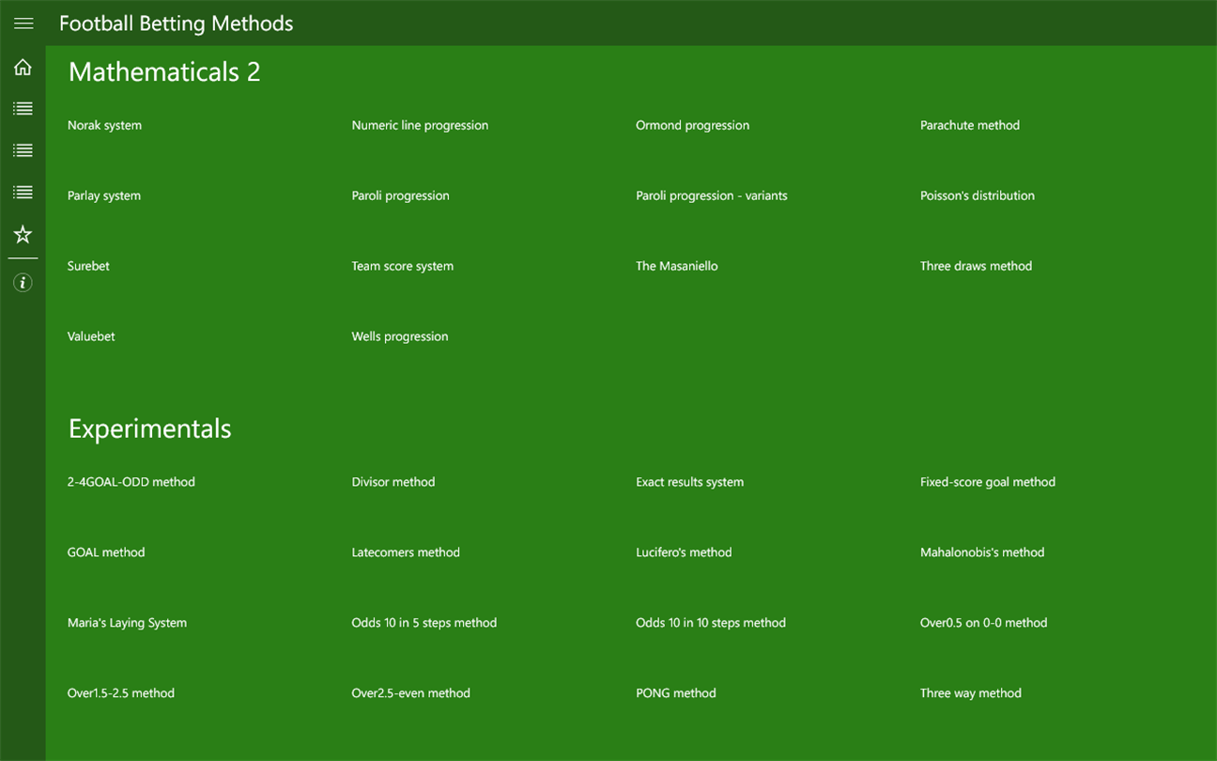Select Poisson's distribution entry
1217x761 pixels.
(x=977, y=195)
